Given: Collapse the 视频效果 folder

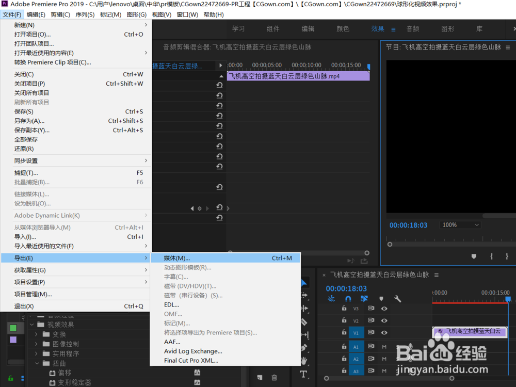Looking at the screenshot, I should pyautogui.click(x=32, y=325).
